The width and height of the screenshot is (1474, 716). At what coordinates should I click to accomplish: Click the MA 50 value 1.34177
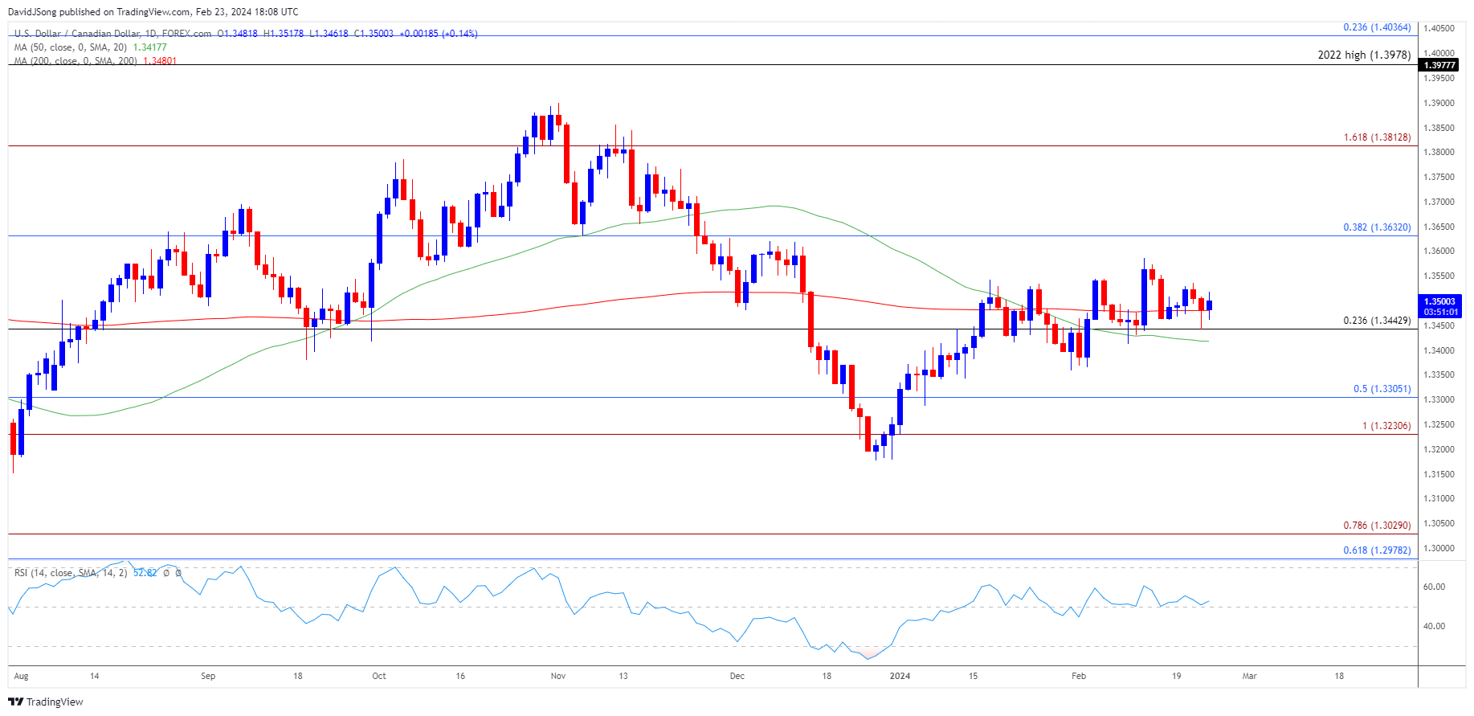[x=149, y=47]
